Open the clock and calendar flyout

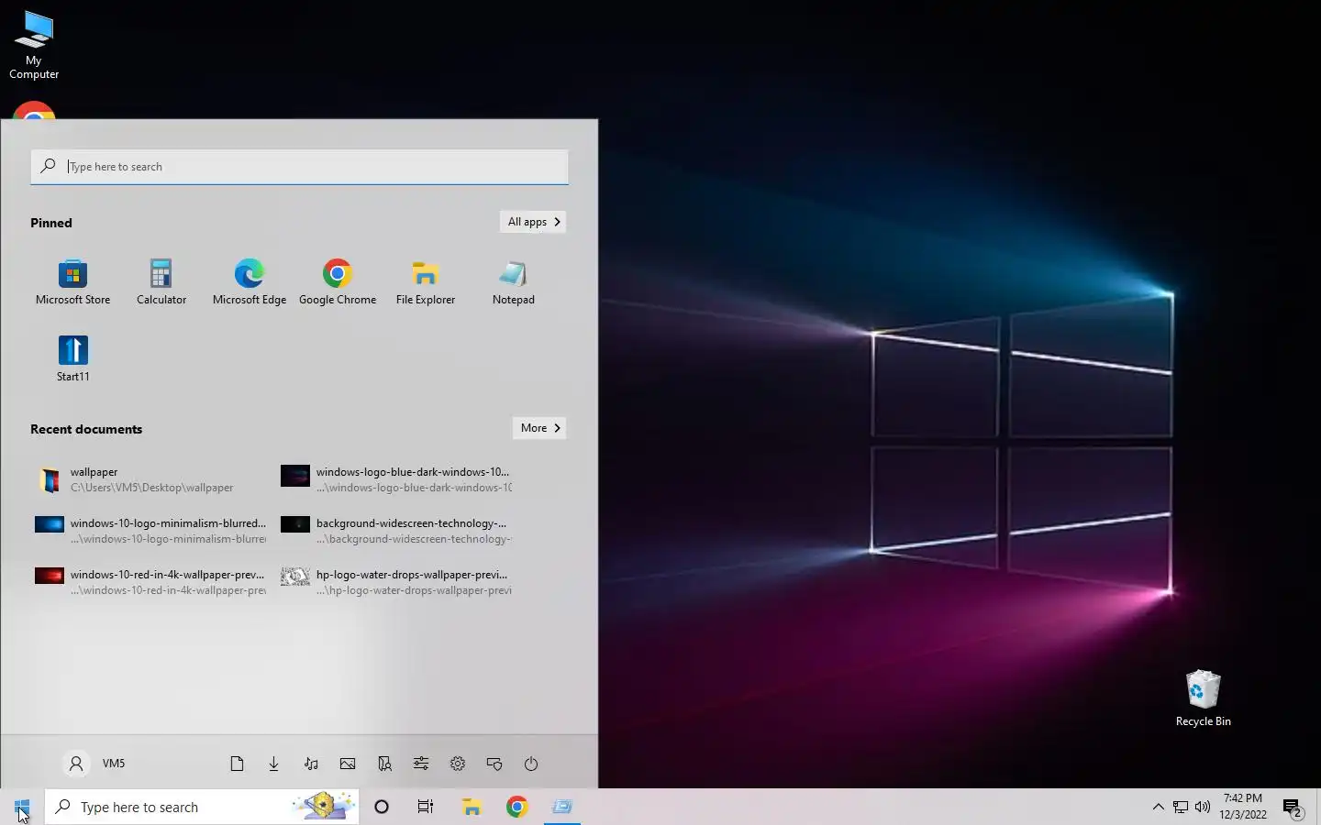click(x=1243, y=807)
